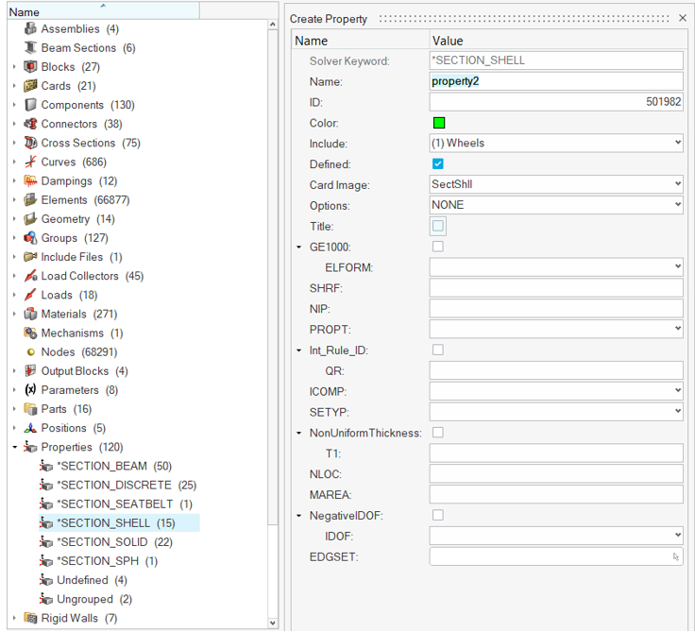Click the Curves icon
695x632 pixels.
click(x=30, y=162)
